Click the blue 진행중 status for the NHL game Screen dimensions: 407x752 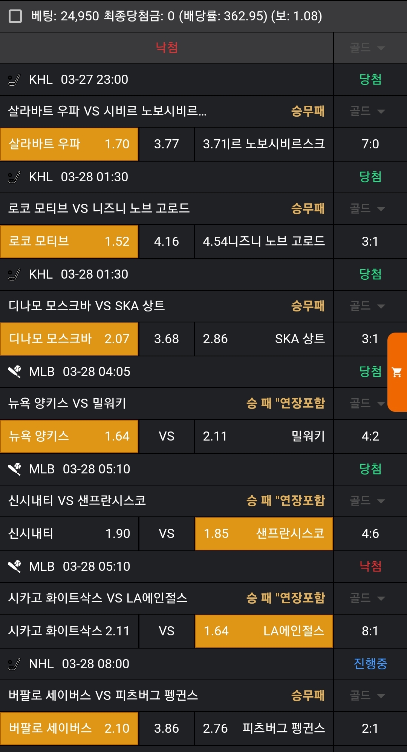coord(370,664)
